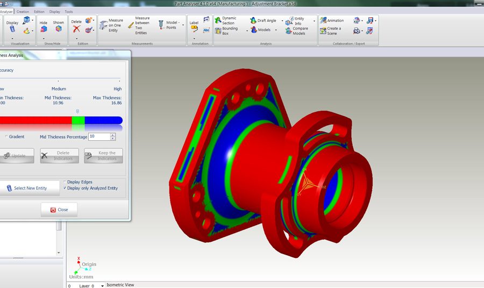This screenshot has width=484, height=288.
Task: Click the 'Isometric View' status text
Action: click(x=120, y=285)
